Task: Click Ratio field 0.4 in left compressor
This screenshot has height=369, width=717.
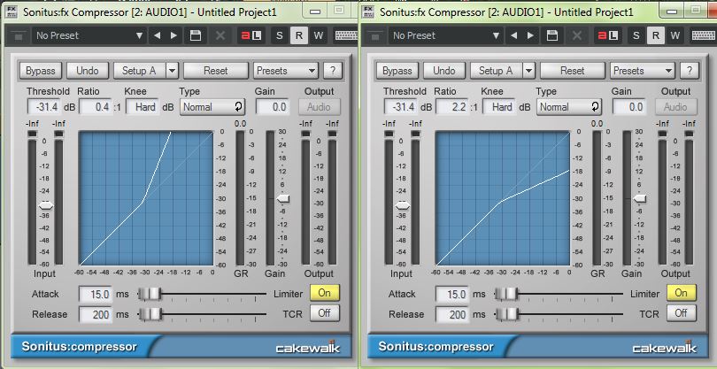Action: click(x=96, y=107)
